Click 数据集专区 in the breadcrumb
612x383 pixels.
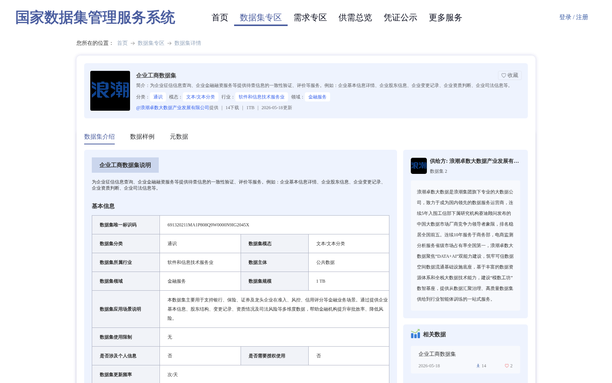coord(151,43)
